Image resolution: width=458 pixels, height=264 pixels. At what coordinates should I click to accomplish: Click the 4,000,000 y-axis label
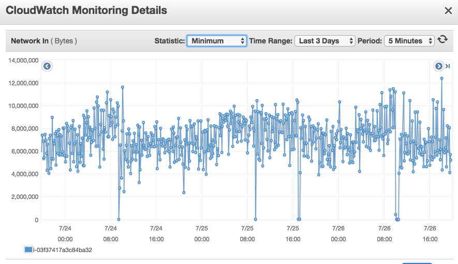pyautogui.click(x=25, y=174)
